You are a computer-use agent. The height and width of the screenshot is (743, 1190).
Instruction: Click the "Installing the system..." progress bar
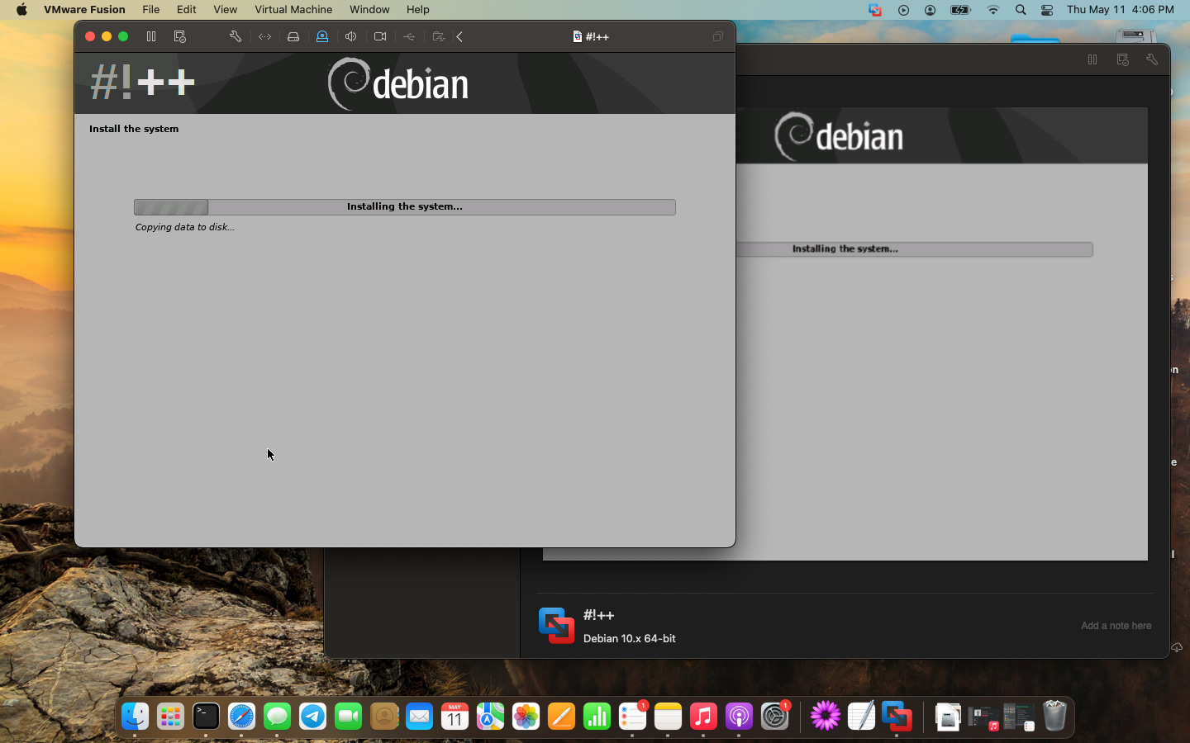coord(405,206)
